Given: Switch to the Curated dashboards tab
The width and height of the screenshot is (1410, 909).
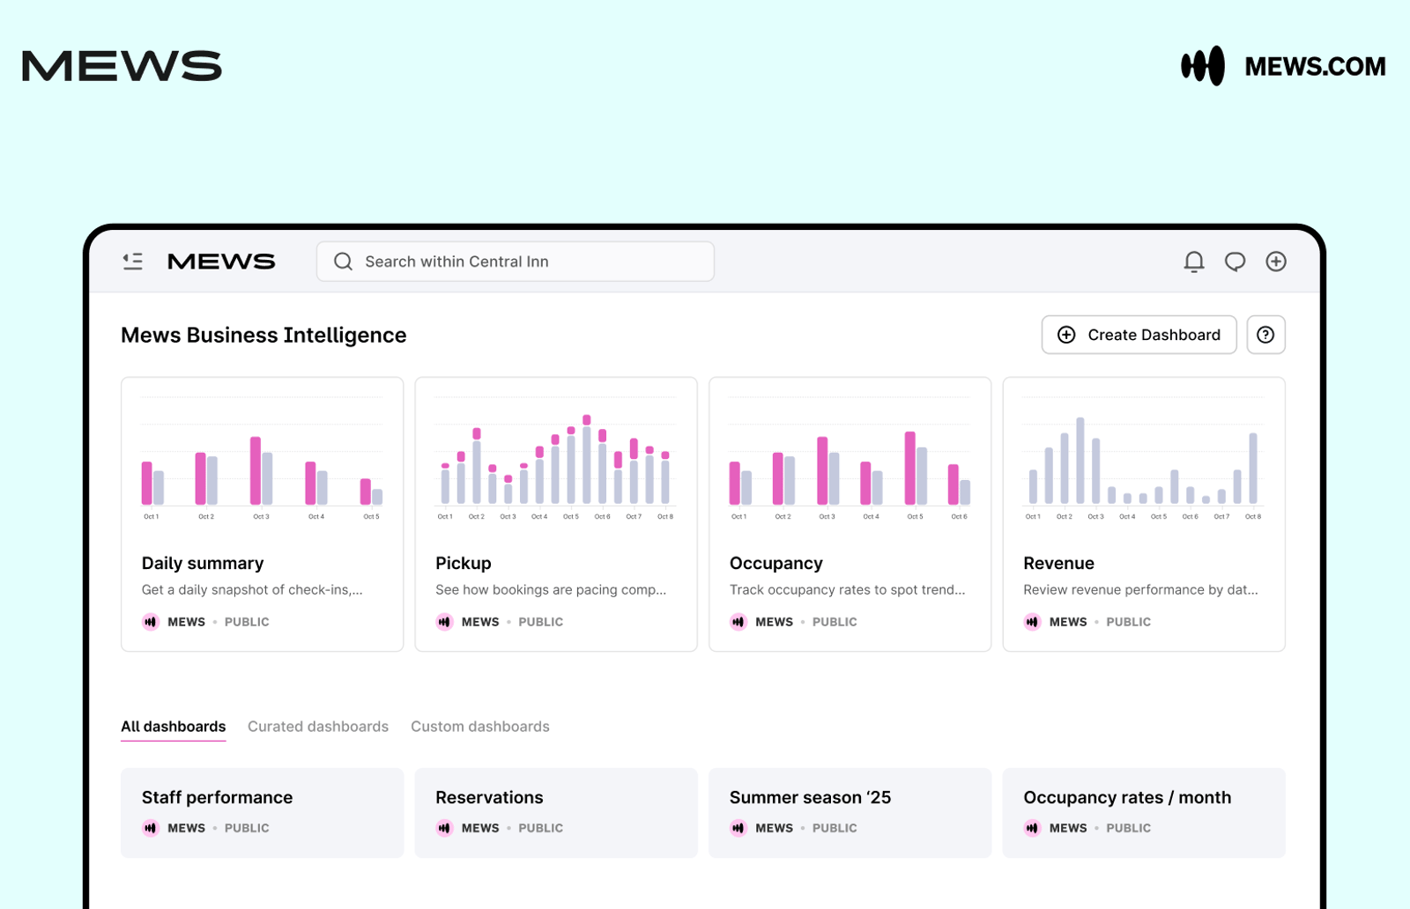Looking at the screenshot, I should tap(318, 727).
